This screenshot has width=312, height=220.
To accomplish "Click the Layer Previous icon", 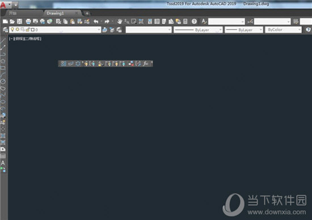I will point(112,30).
